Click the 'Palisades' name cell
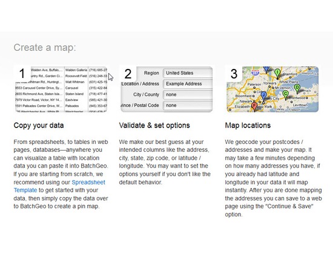The image size is (333, 266). click(x=72, y=106)
